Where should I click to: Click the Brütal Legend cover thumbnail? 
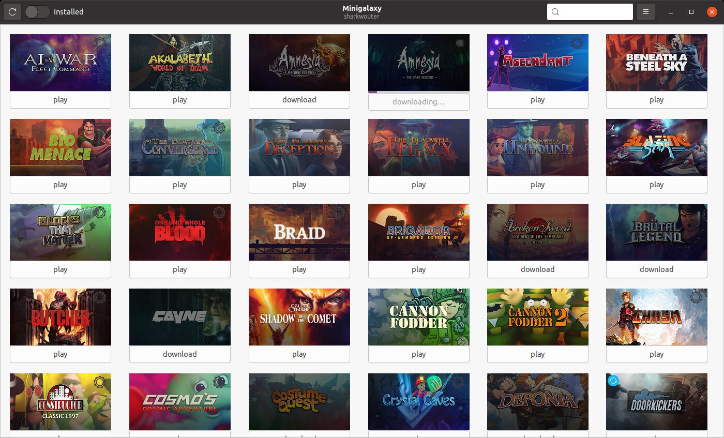point(657,232)
